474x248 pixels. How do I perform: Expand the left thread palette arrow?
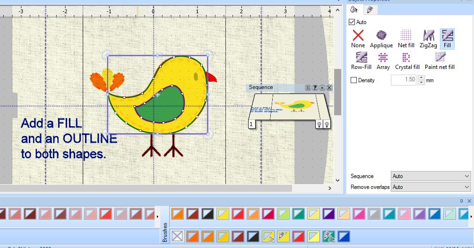[x=157, y=216]
